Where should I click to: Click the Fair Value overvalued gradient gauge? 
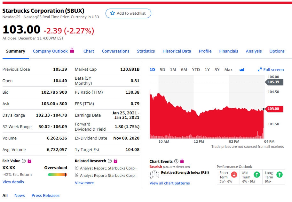click(x=57, y=175)
